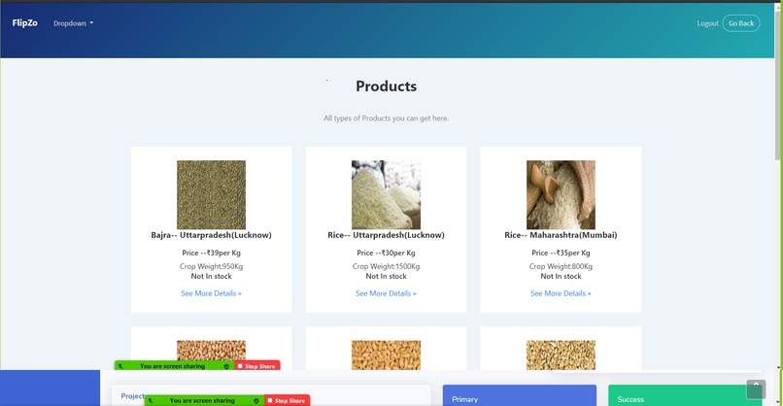783x406 pixels.
Task: Select the Price ₹35 per Kg text
Action: (x=561, y=253)
